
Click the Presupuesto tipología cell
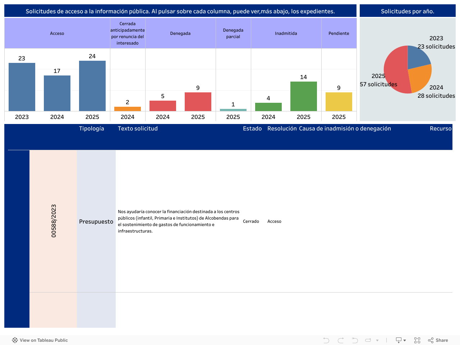coord(96,221)
